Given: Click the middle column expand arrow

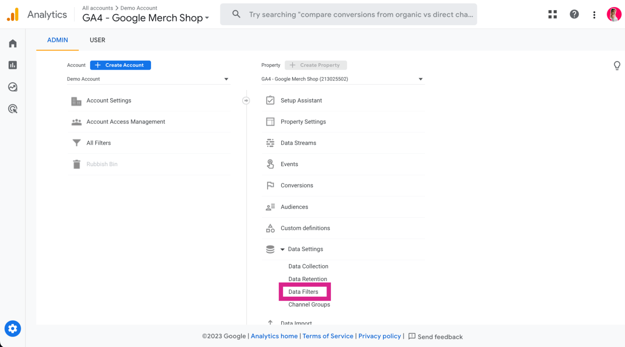Looking at the screenshot, I should (x=246, y=101).
